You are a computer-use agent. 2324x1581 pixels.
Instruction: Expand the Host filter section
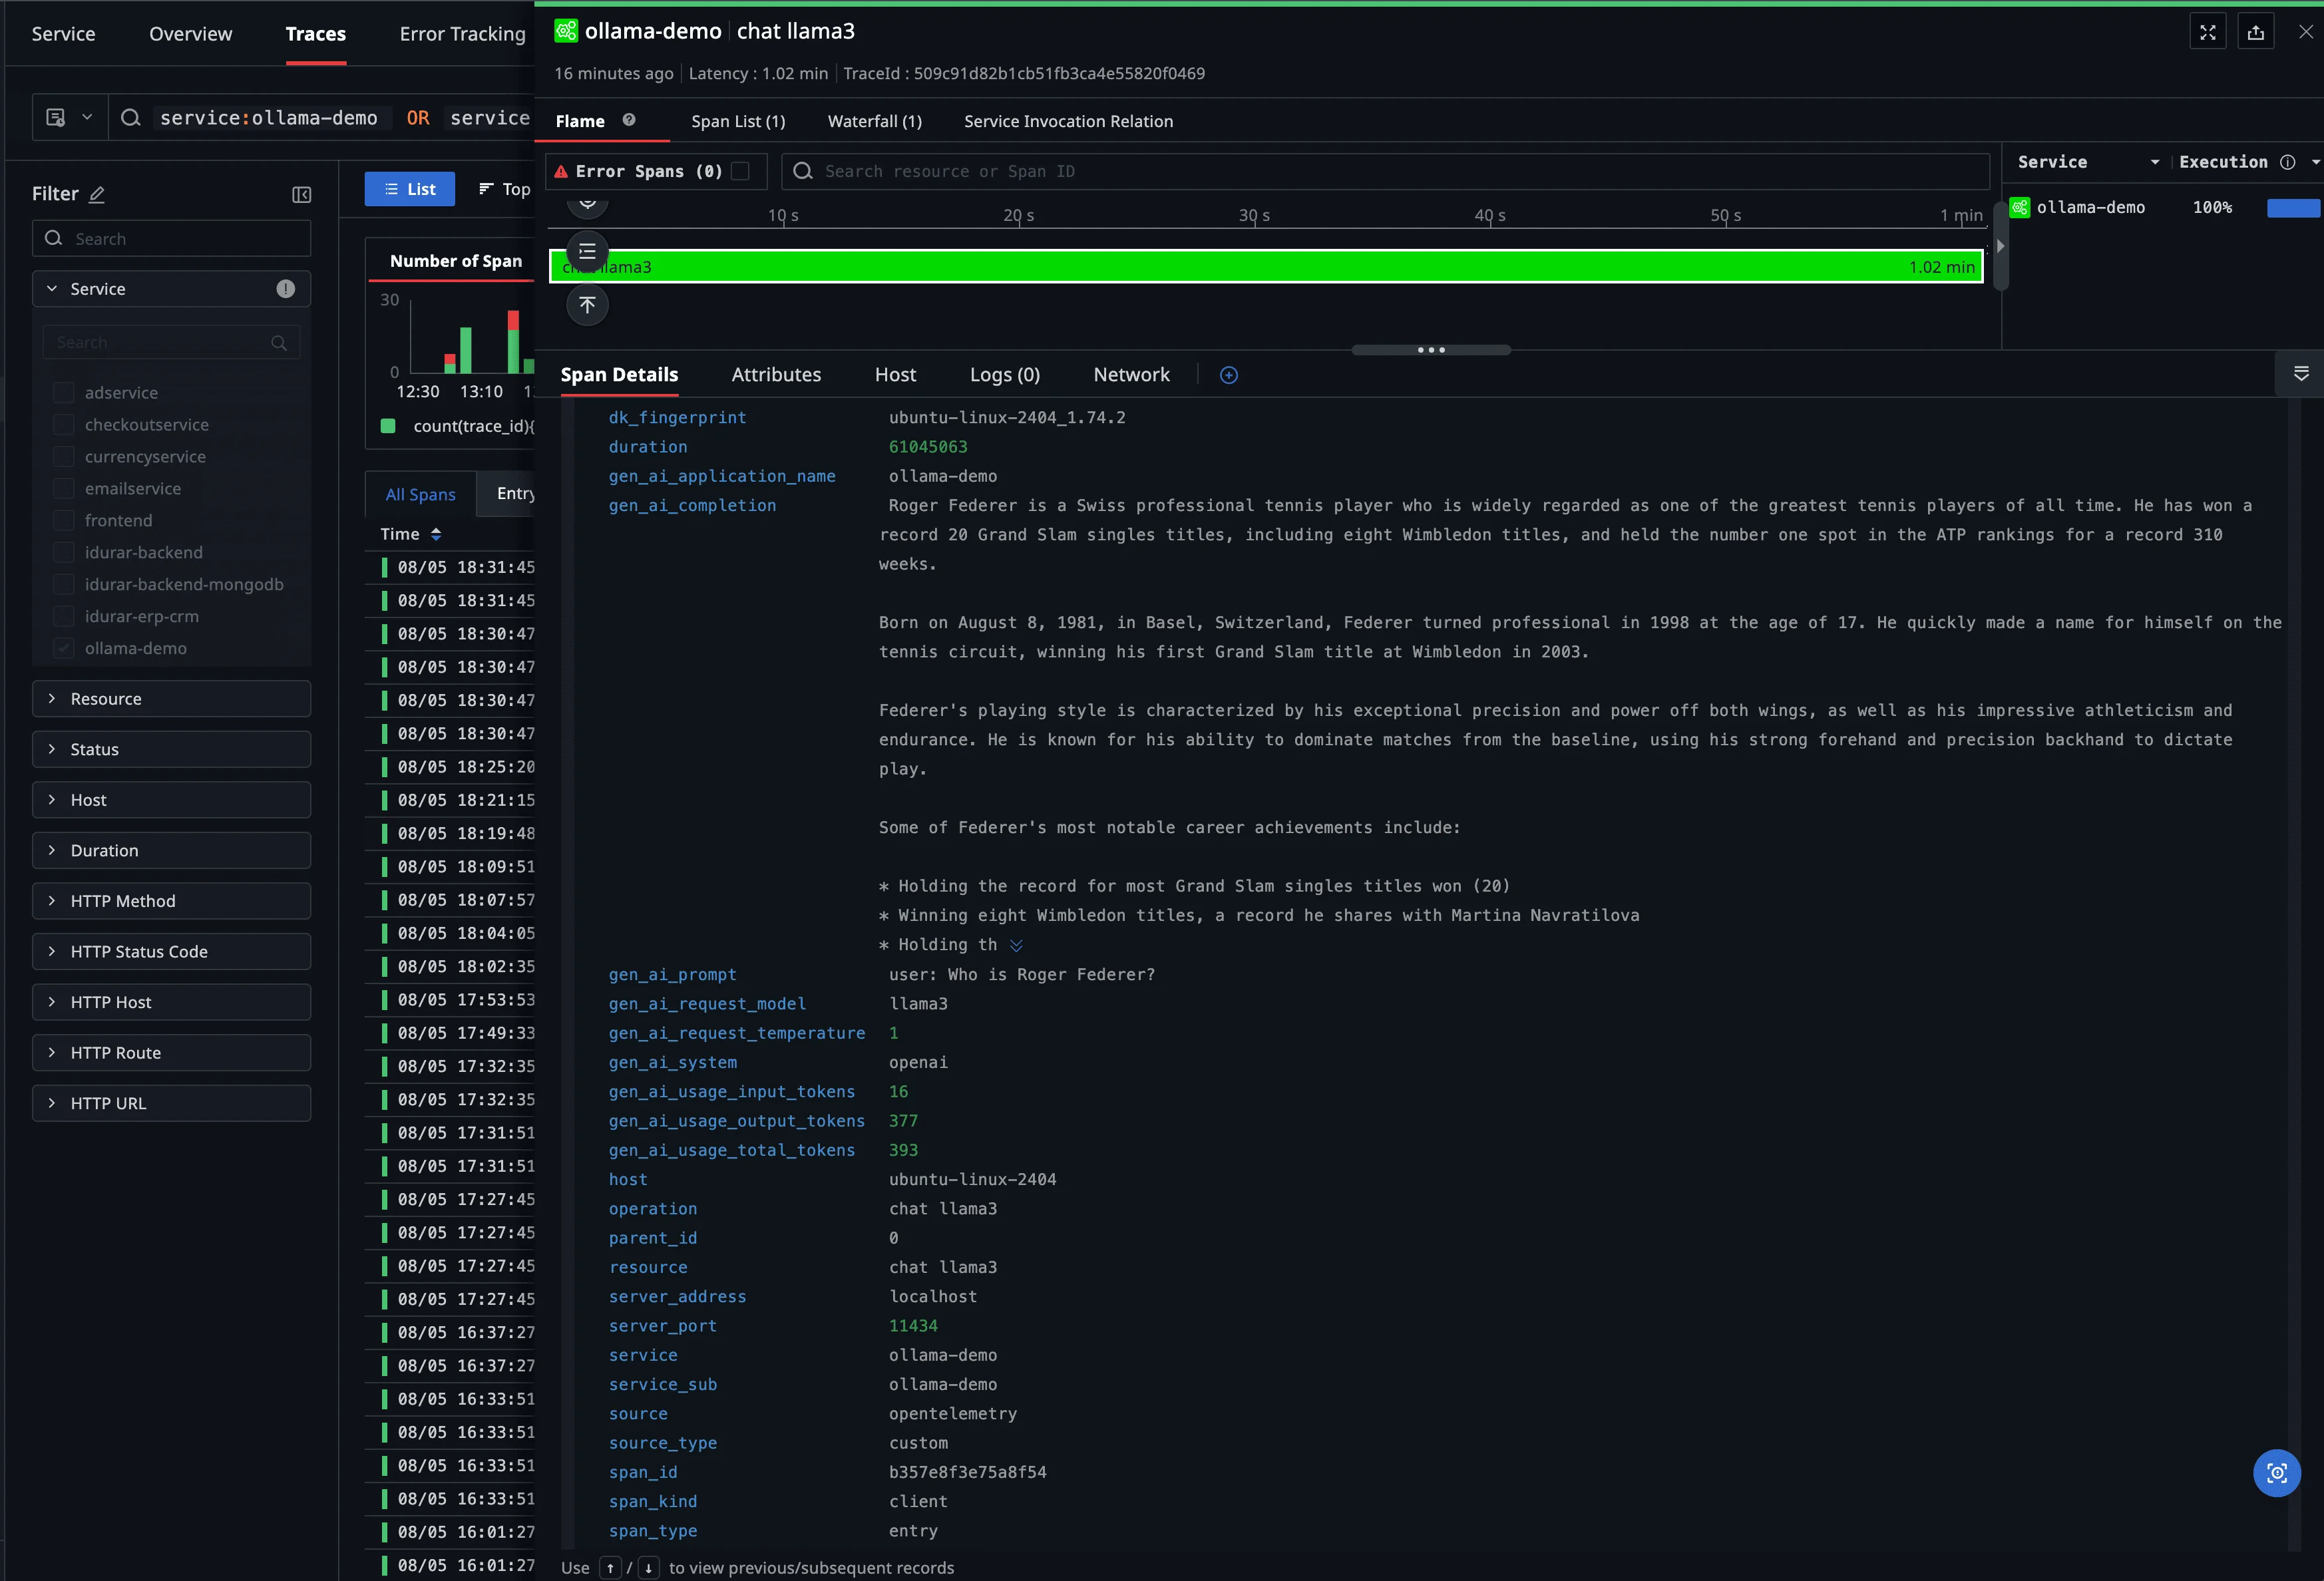(x=171, y=800)
